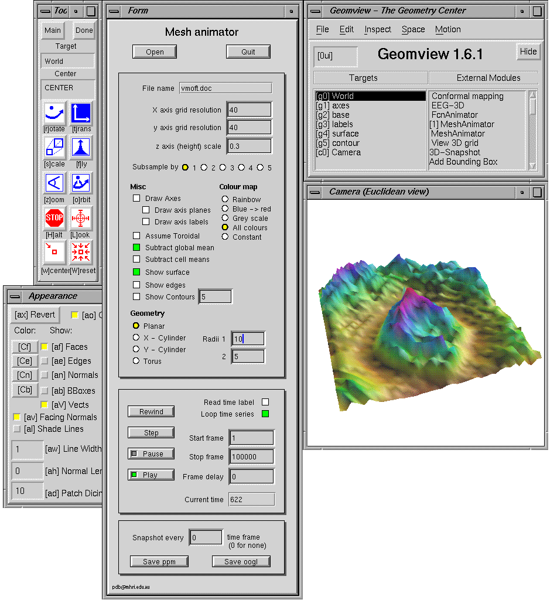Open the Form window's title menu
The height and width of the screenshot is (600, 557).
coord(114,11)
